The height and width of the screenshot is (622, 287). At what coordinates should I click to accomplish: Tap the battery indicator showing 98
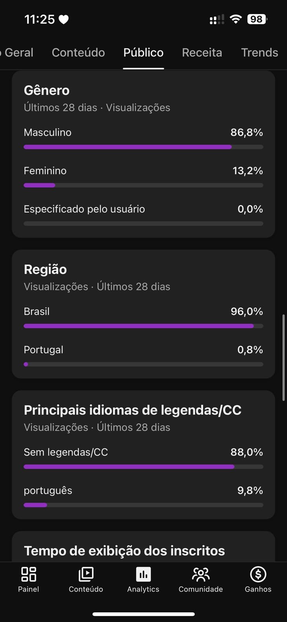(x=257, y=19)
